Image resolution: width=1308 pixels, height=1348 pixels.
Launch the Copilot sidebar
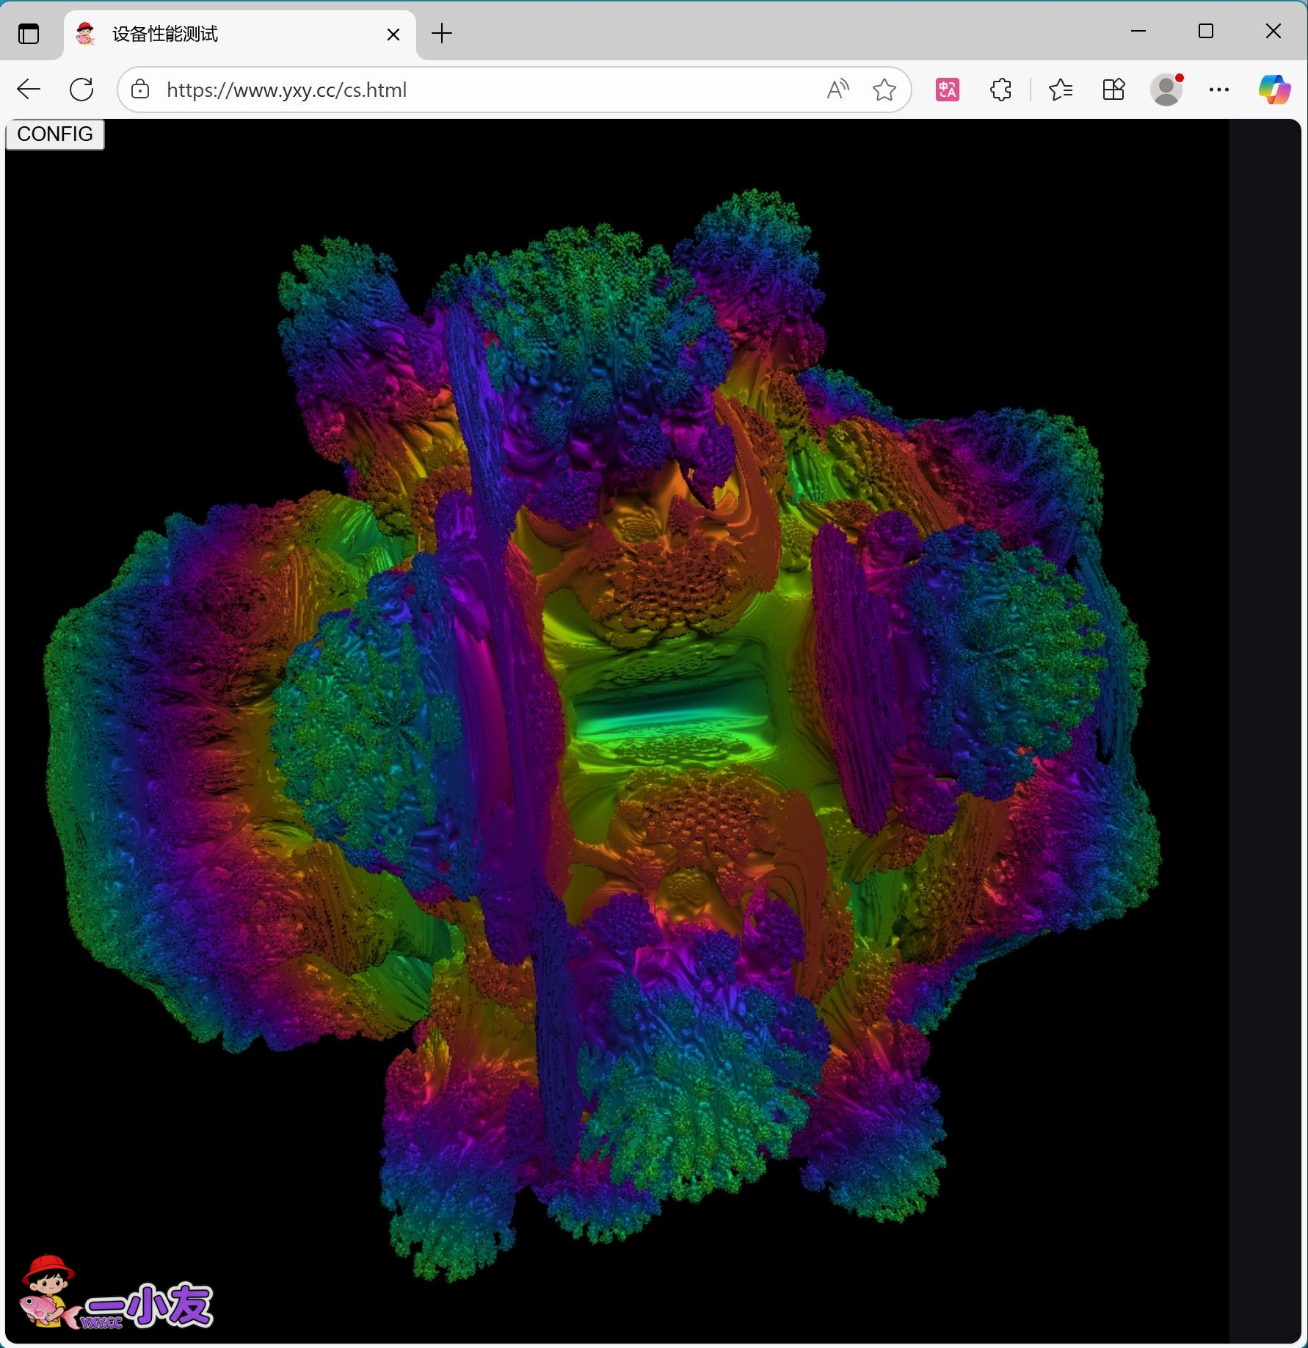point(1274,90)
